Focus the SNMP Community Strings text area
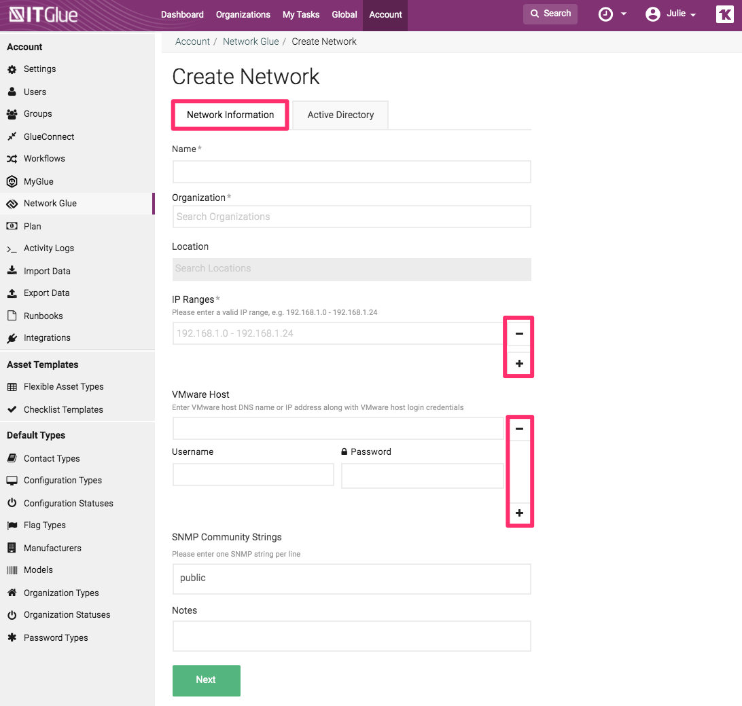 pyautogui.click(x=351, y=579)
